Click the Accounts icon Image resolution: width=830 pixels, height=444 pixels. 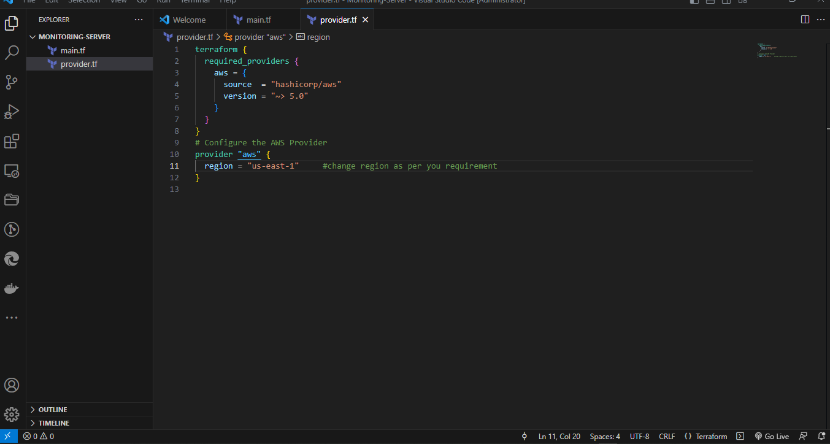point(12,385)
